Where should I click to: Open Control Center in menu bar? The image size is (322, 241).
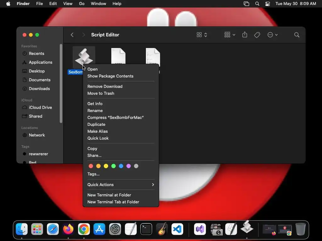pyautogui.click(x=268, y=4)
